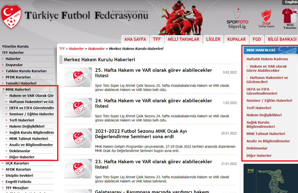298x193 pixels.
Task: Click the dark IFAB advertisement banner
Action: click(x=271, y=178)
